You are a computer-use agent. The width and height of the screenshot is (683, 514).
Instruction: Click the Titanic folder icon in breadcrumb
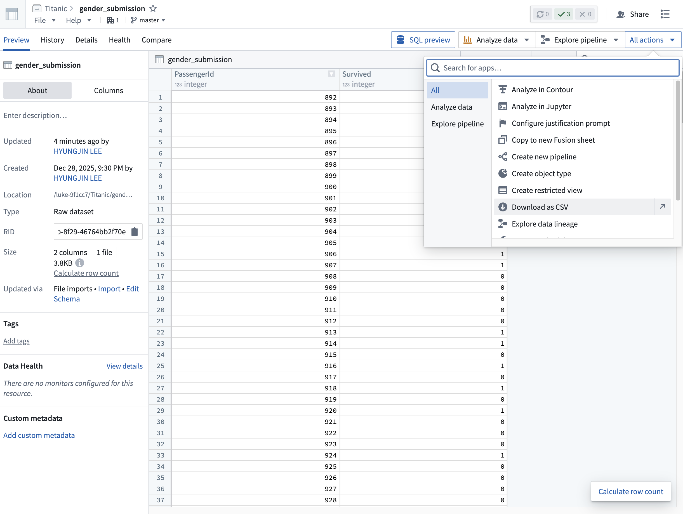pyautogui.click(x=37, y=8)
